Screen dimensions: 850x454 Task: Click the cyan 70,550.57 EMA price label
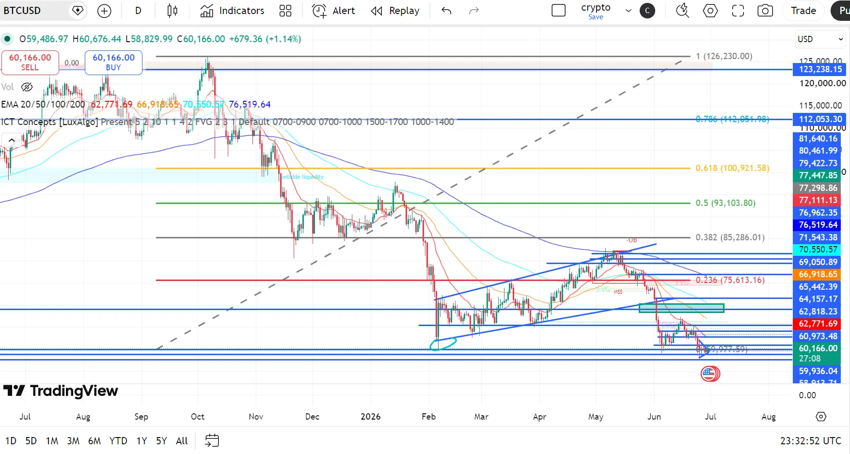click(817, 250)
